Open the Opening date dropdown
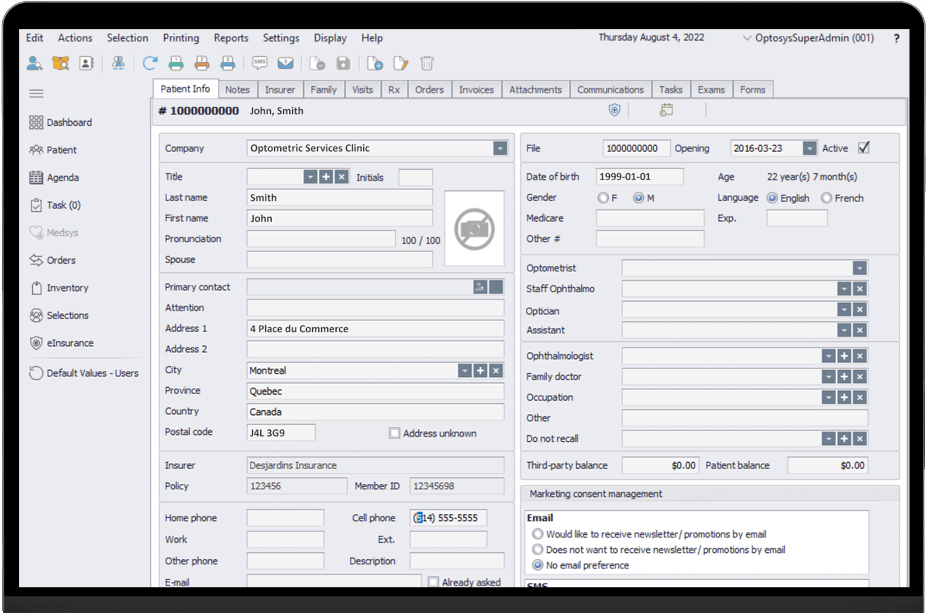Image resolution: width=928 pixels, height=613 pixels. coord(809,148)
